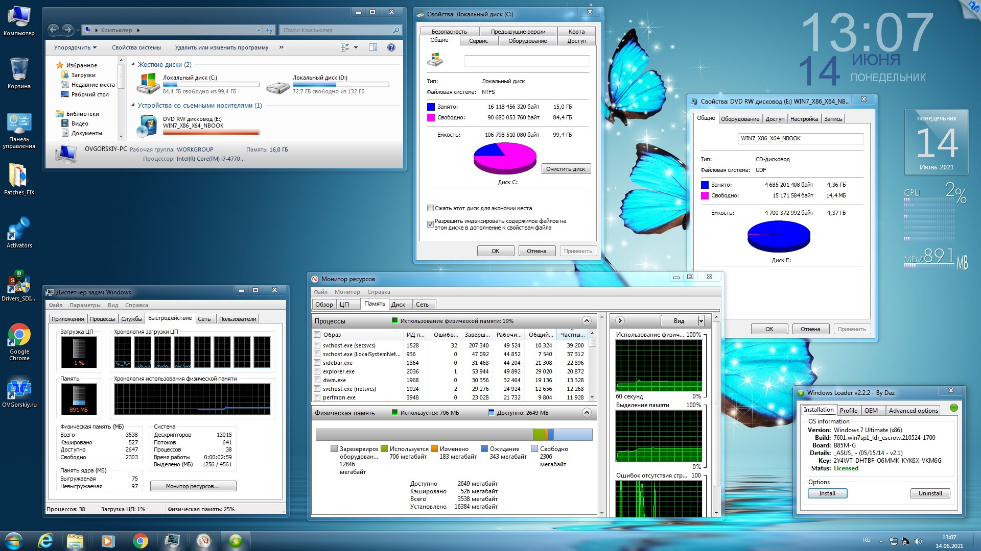981x551 pixels.
Task: Collapse the Процессы section in Resource Monitor
Action: [x=587, y=321]
